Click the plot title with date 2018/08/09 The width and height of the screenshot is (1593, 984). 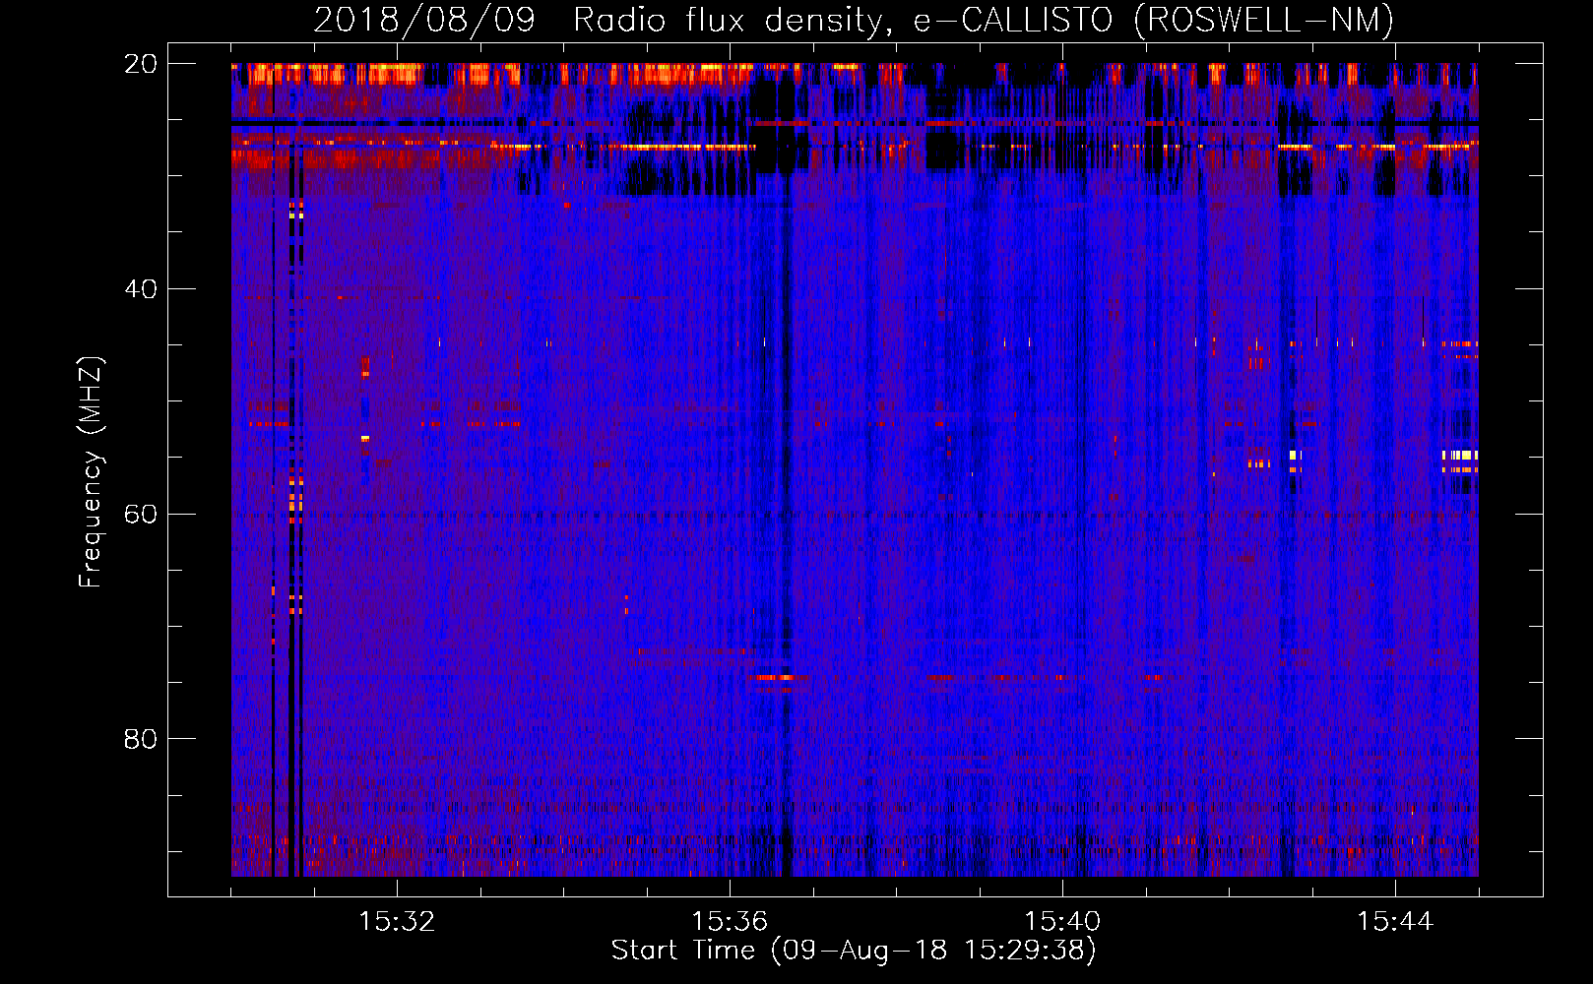[x=854, y=20]
